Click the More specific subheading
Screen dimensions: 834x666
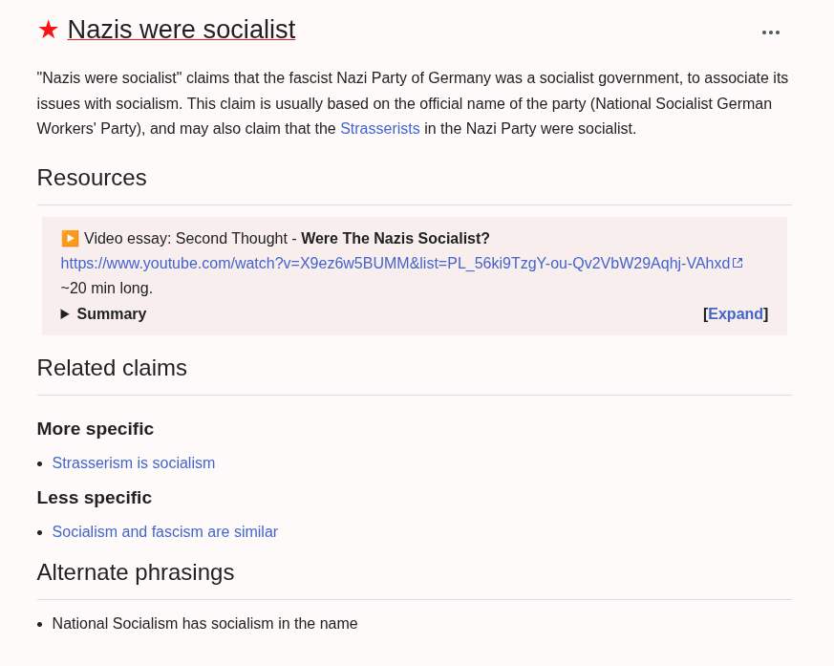96,429
